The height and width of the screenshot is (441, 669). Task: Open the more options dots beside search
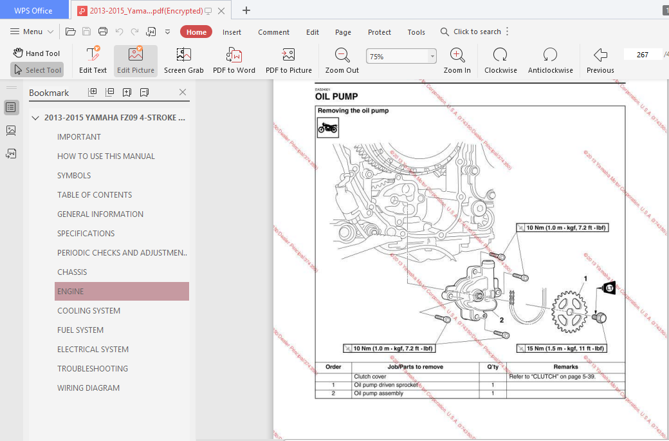(x=508, y=32)
